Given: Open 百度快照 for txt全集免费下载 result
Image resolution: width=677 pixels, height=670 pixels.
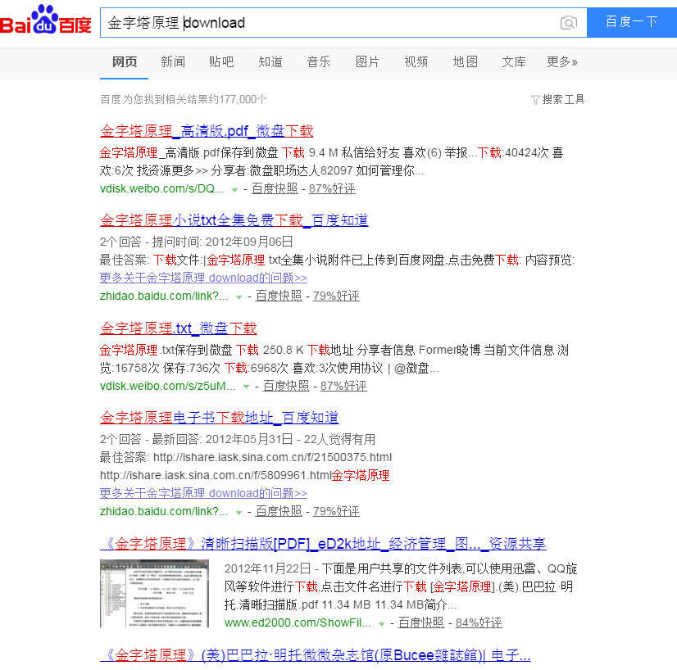Looking at the screenshot, I should (x=279, y=296).
